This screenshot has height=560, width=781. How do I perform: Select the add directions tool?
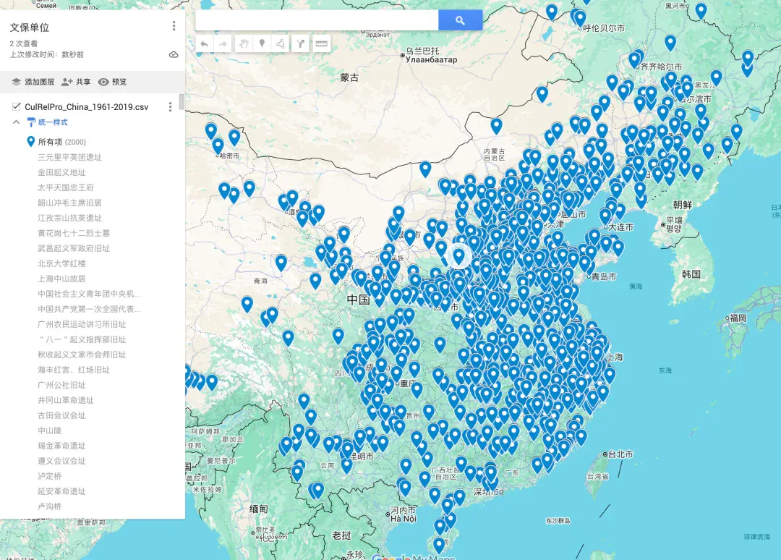(x=300, y=44)
